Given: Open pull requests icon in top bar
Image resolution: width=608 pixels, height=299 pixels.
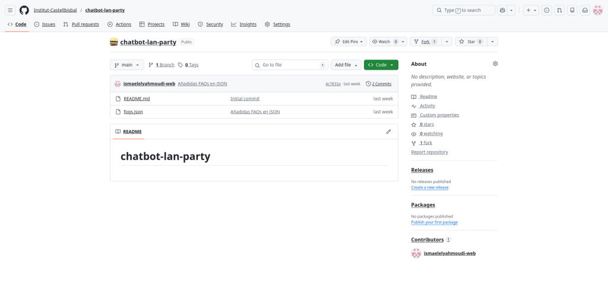Looking at the screenshot, I should (x=559, y=10).
